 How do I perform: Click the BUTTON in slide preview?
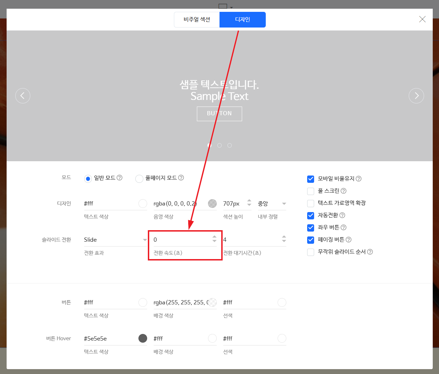(x=219, y=114)
